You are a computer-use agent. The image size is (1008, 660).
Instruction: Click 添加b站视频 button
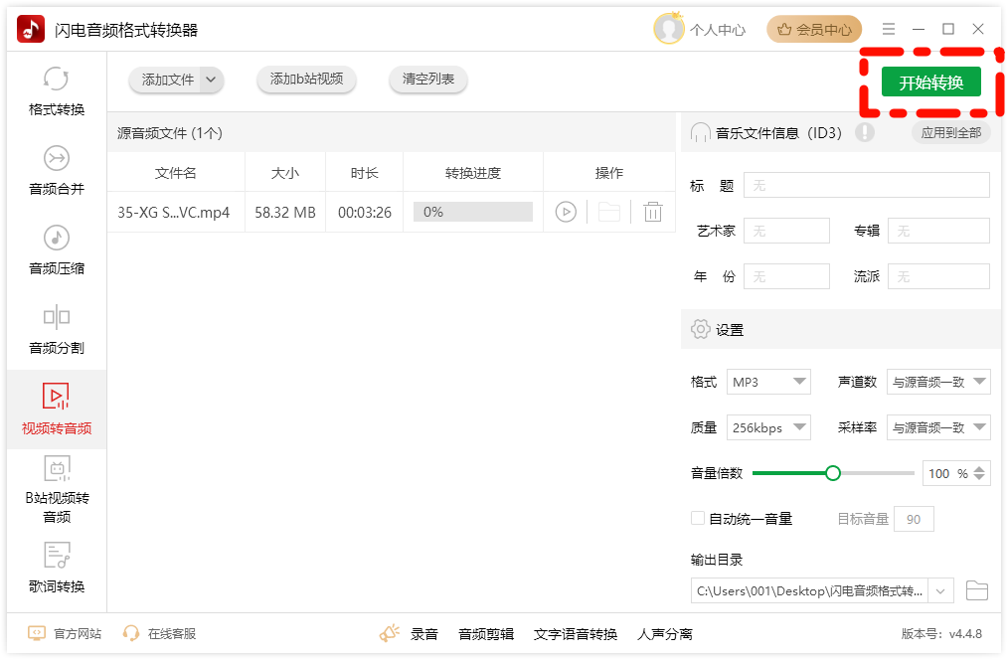pos(306,80)
